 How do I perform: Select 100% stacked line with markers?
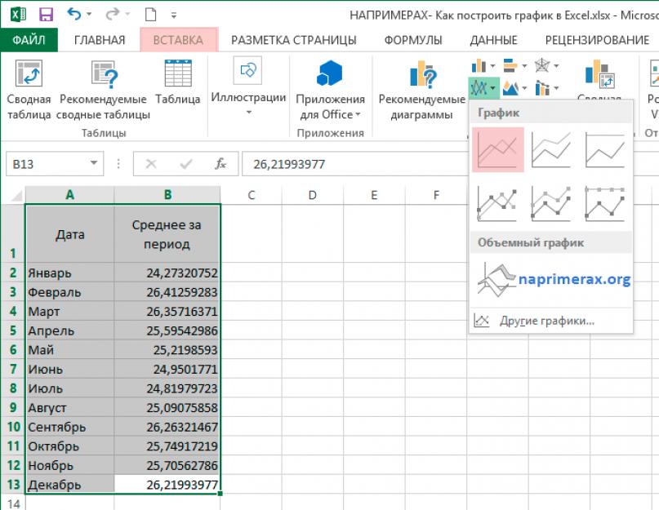605,204
